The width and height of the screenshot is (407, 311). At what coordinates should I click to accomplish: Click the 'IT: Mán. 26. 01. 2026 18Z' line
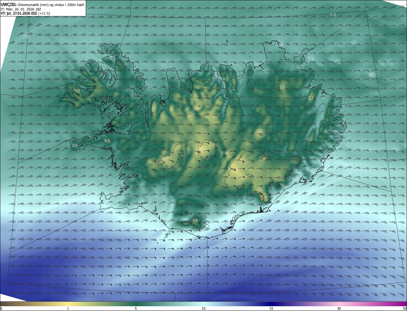pyautogui.click(x=22, y=9)
